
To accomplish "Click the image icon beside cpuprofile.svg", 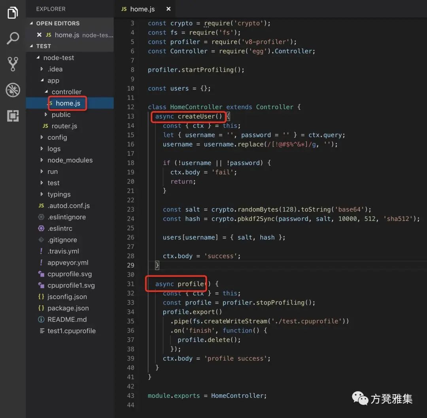I will tap(41, 274).
